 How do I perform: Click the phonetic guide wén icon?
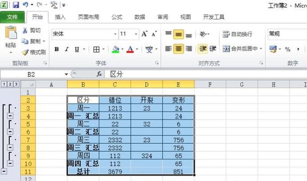pos(149,49)
